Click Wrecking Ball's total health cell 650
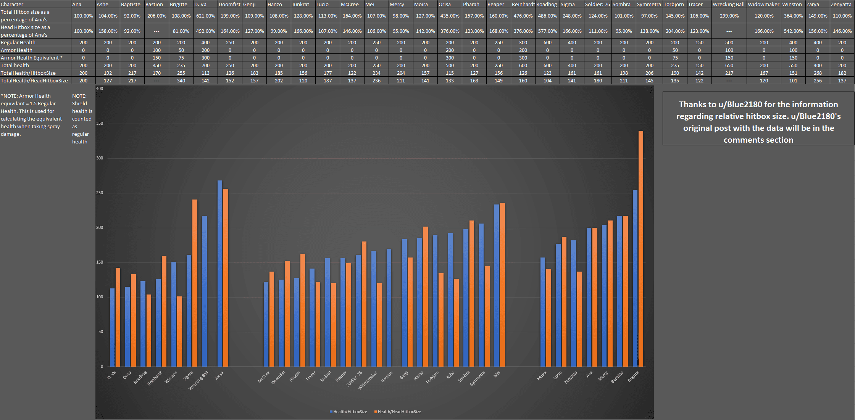855x420 pixels. pos(729,65)
